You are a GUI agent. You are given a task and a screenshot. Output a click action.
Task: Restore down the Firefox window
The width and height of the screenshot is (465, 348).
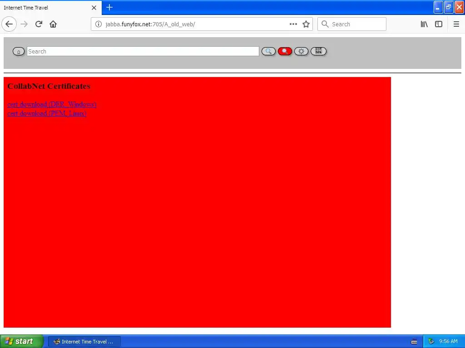[449, 7]
